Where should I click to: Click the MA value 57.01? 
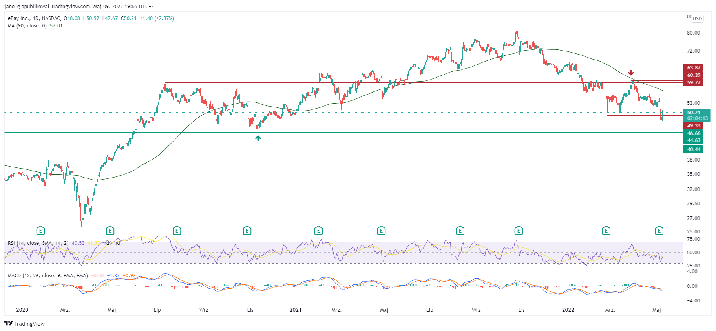click(x=56, y=26)
